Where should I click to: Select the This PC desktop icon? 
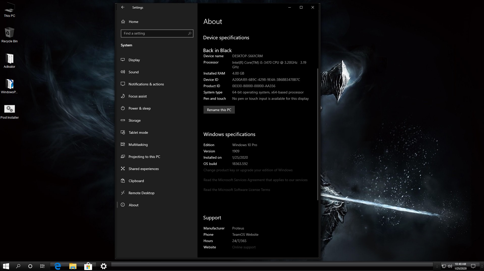[x=10, y=10]
